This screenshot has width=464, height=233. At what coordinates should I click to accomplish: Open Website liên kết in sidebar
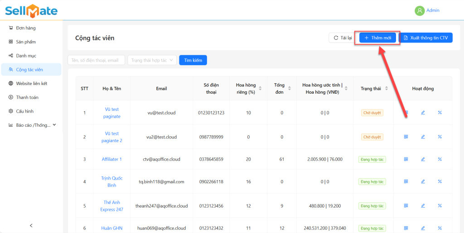[x=31, y=84]
